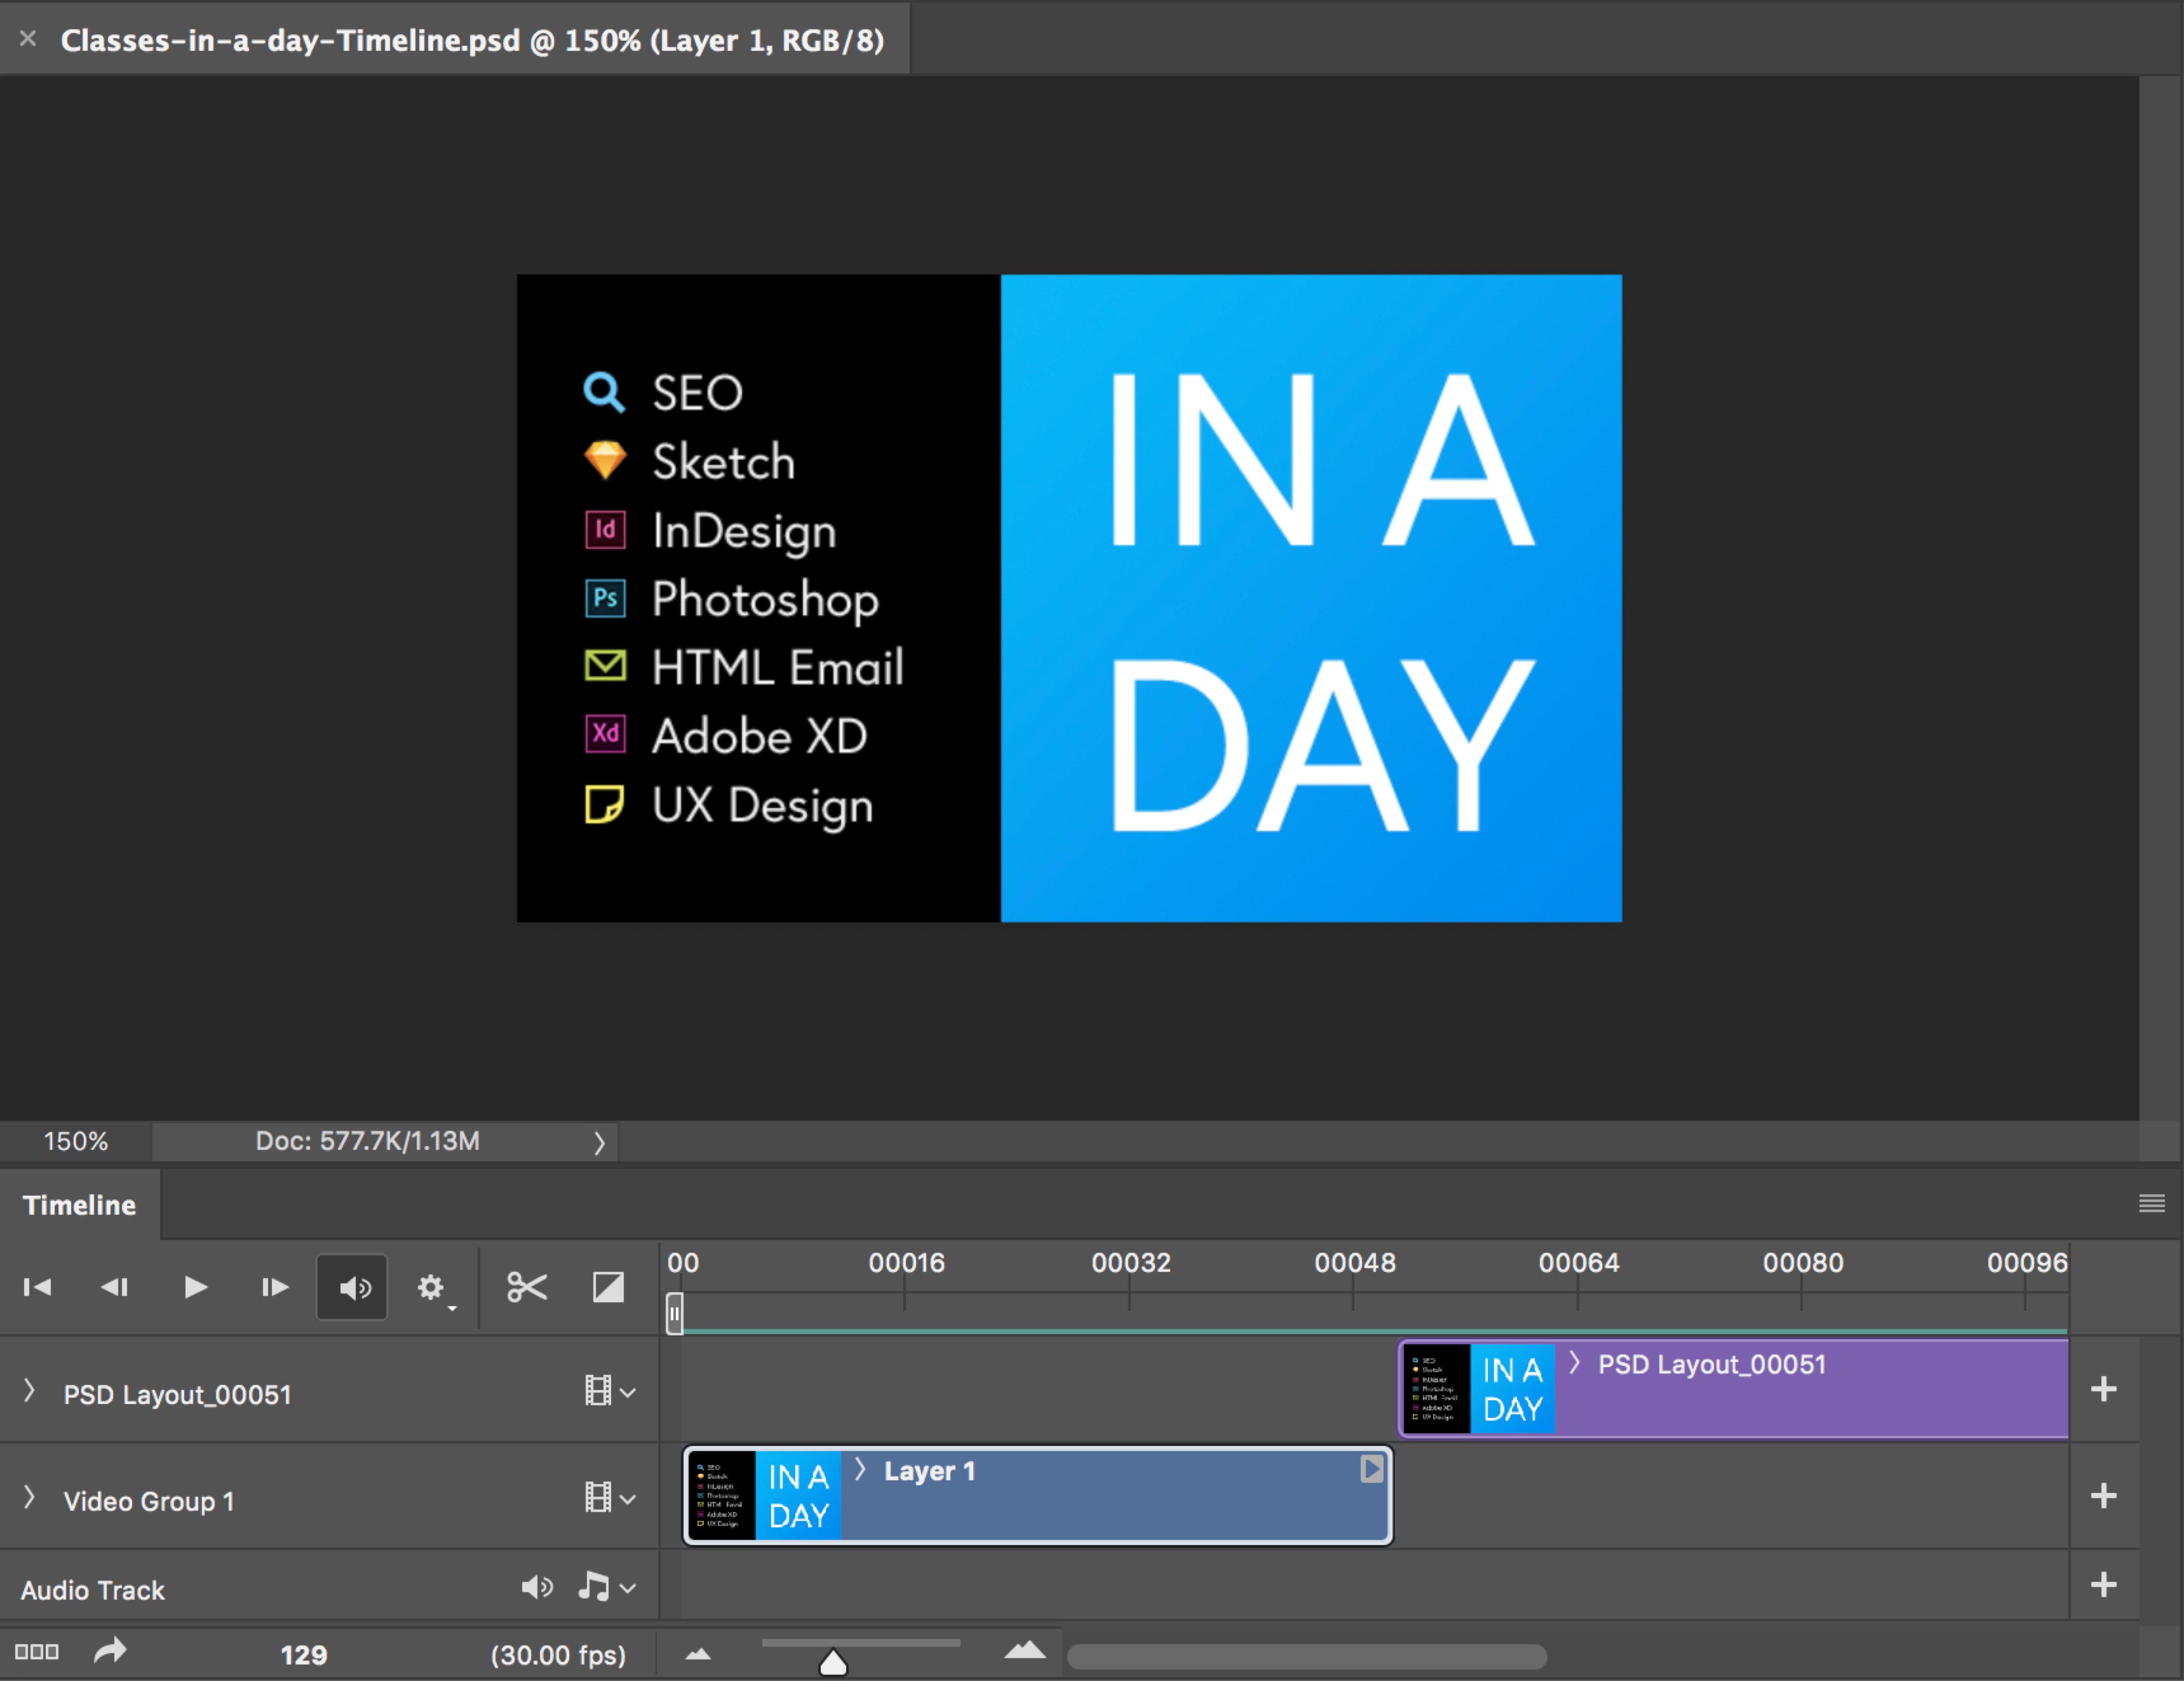Mute audio playback in the timeline toolbar

(351, 1288)
